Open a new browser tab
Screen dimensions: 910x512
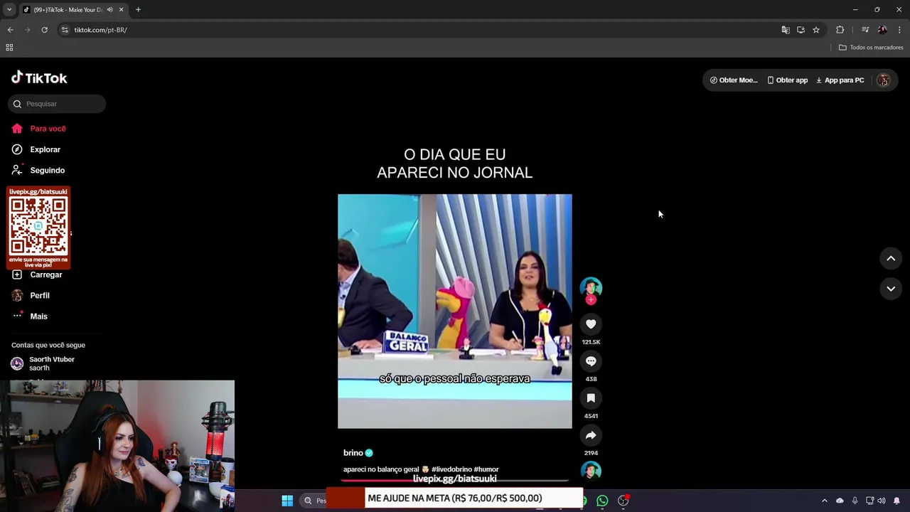pyautogui.click(x=138, y=10)
